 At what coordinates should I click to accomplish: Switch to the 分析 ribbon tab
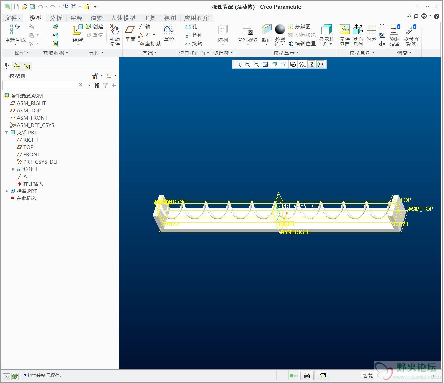[x=56, y=18]
